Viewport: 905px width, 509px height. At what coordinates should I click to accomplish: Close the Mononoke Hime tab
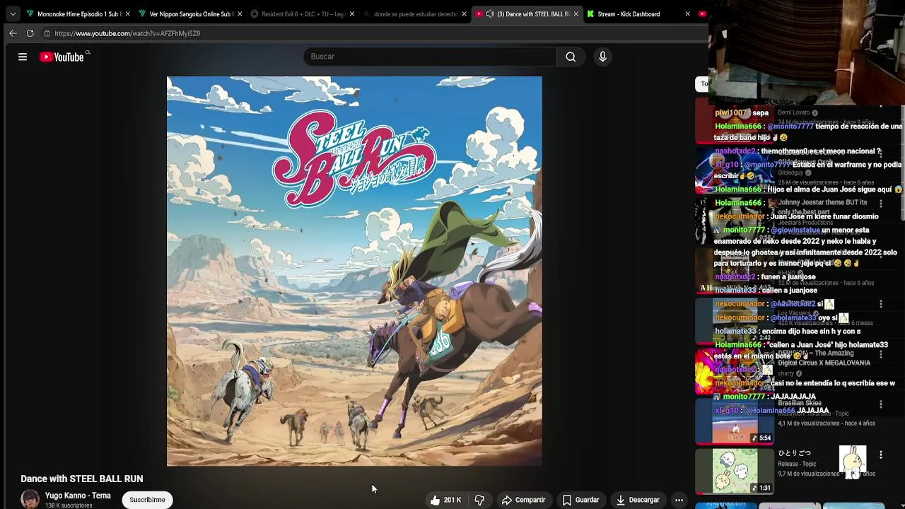pyautogui.click(x=127, y=13)
